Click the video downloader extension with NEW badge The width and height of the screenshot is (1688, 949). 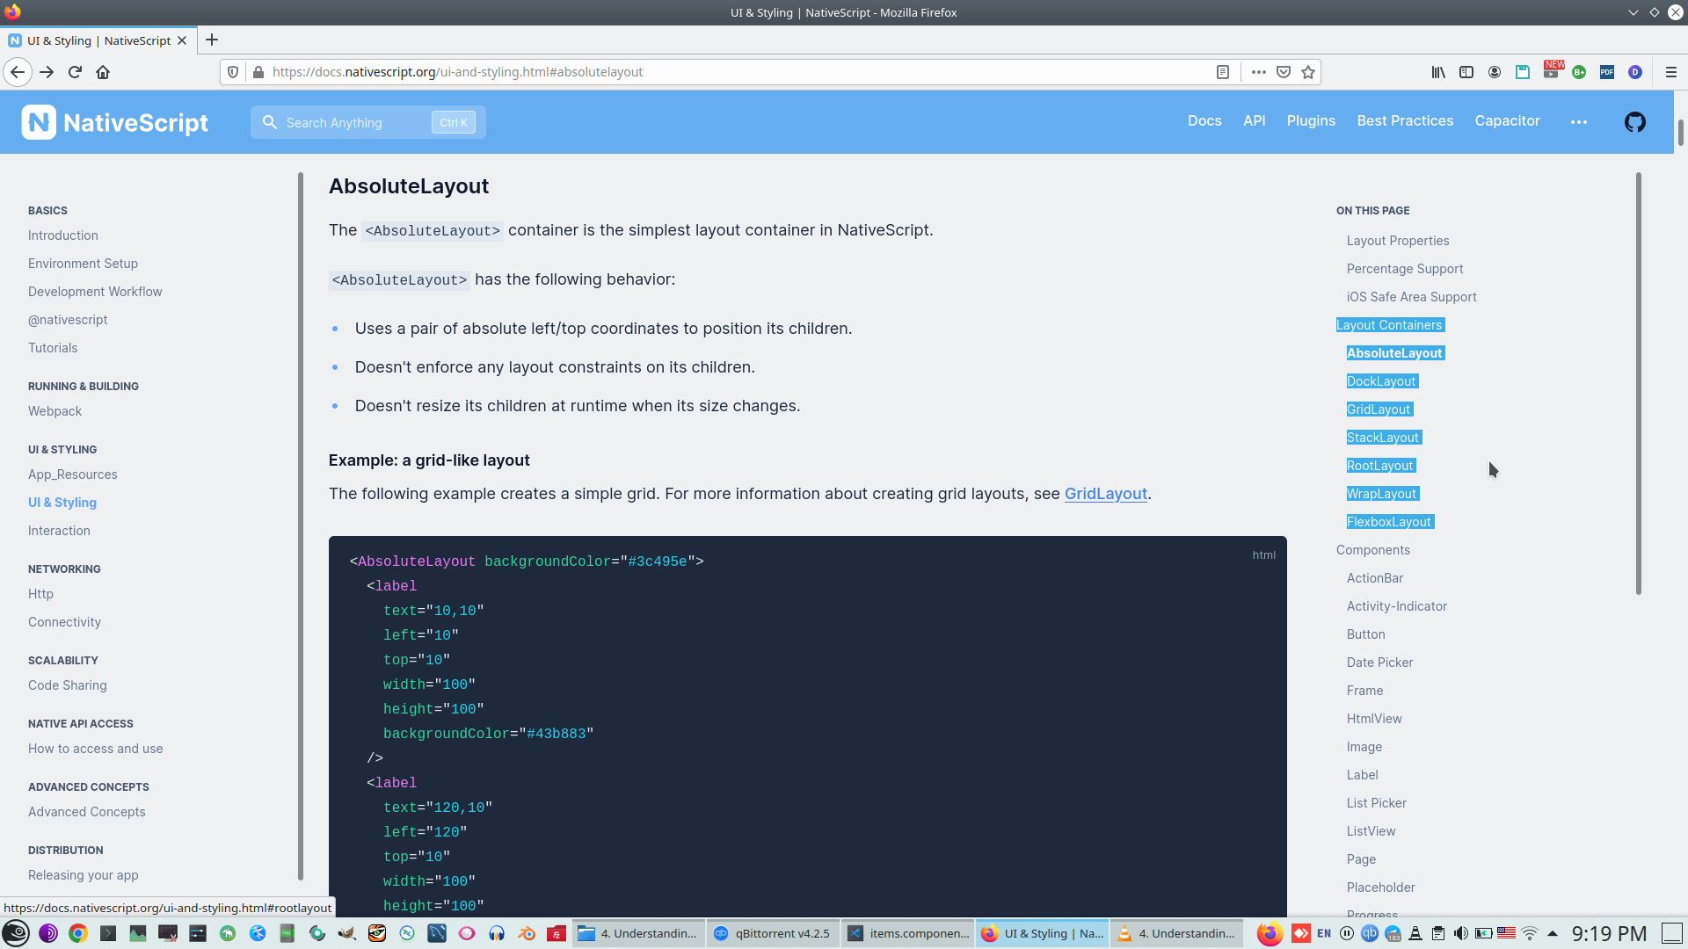1552,72
